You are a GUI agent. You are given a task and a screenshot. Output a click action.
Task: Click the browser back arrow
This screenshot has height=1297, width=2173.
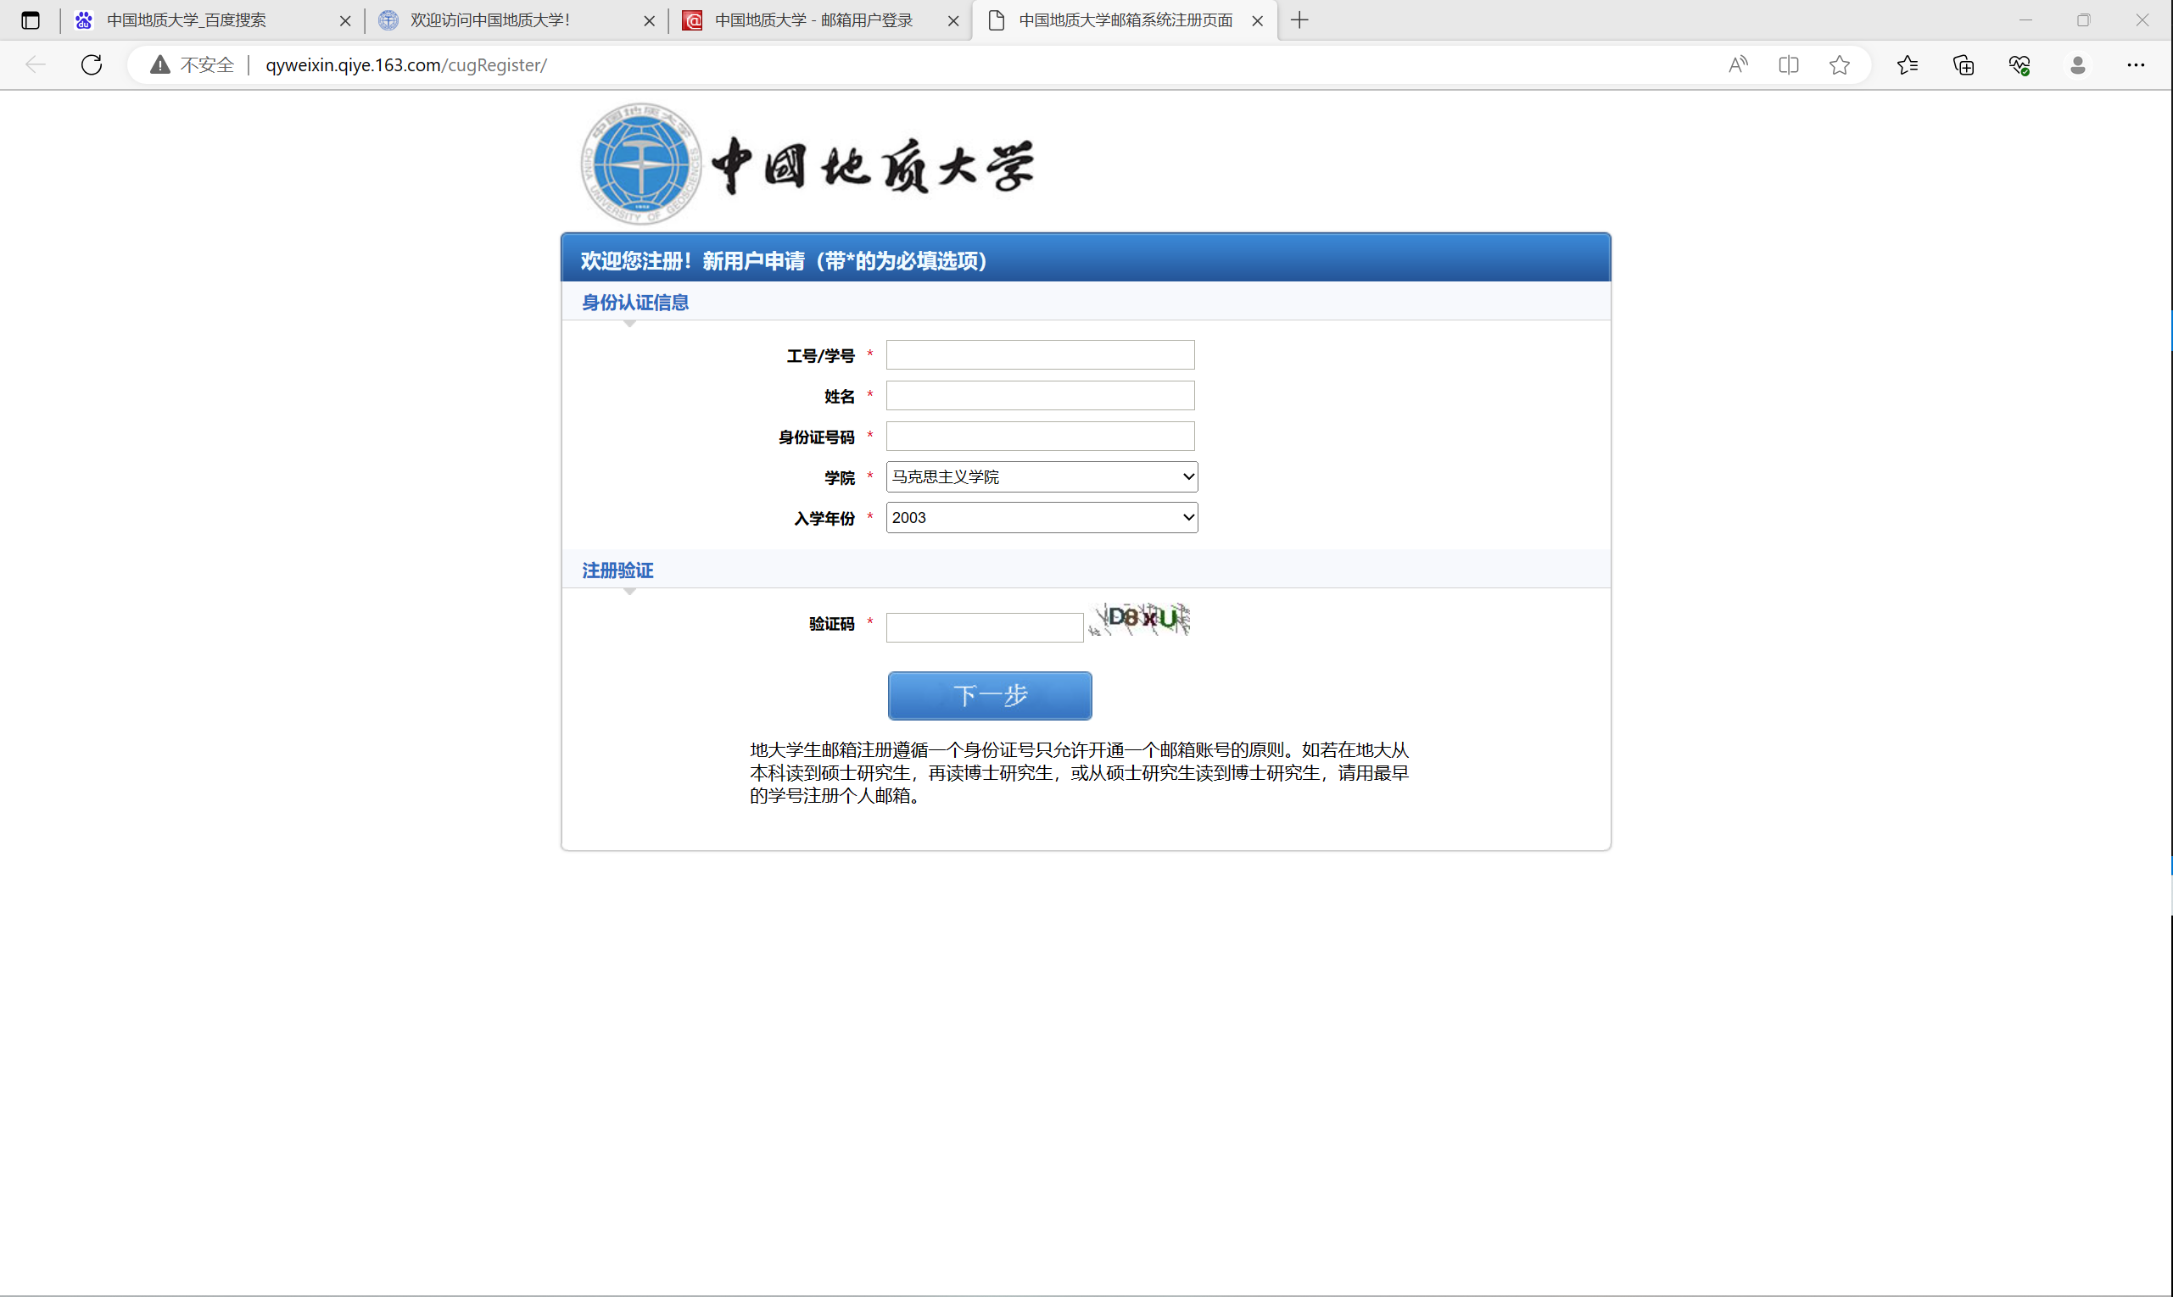[x=36, y=64]
